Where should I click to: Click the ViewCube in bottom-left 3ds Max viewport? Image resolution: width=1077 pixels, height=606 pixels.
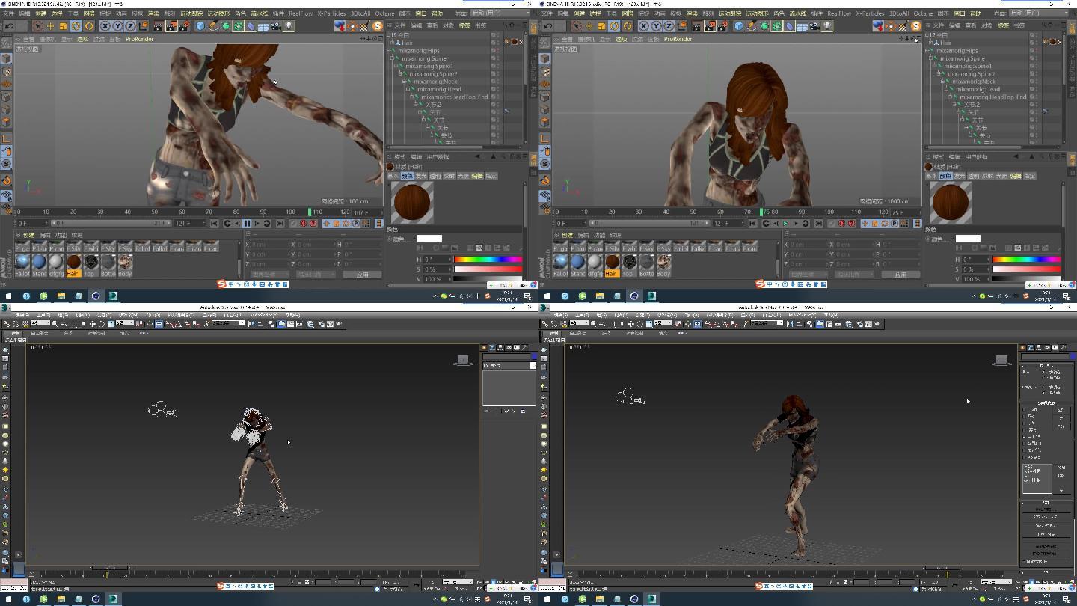[463, 361]
